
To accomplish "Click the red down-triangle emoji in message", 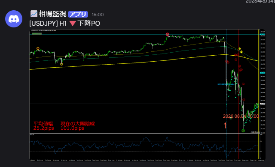I will (73, 24).
